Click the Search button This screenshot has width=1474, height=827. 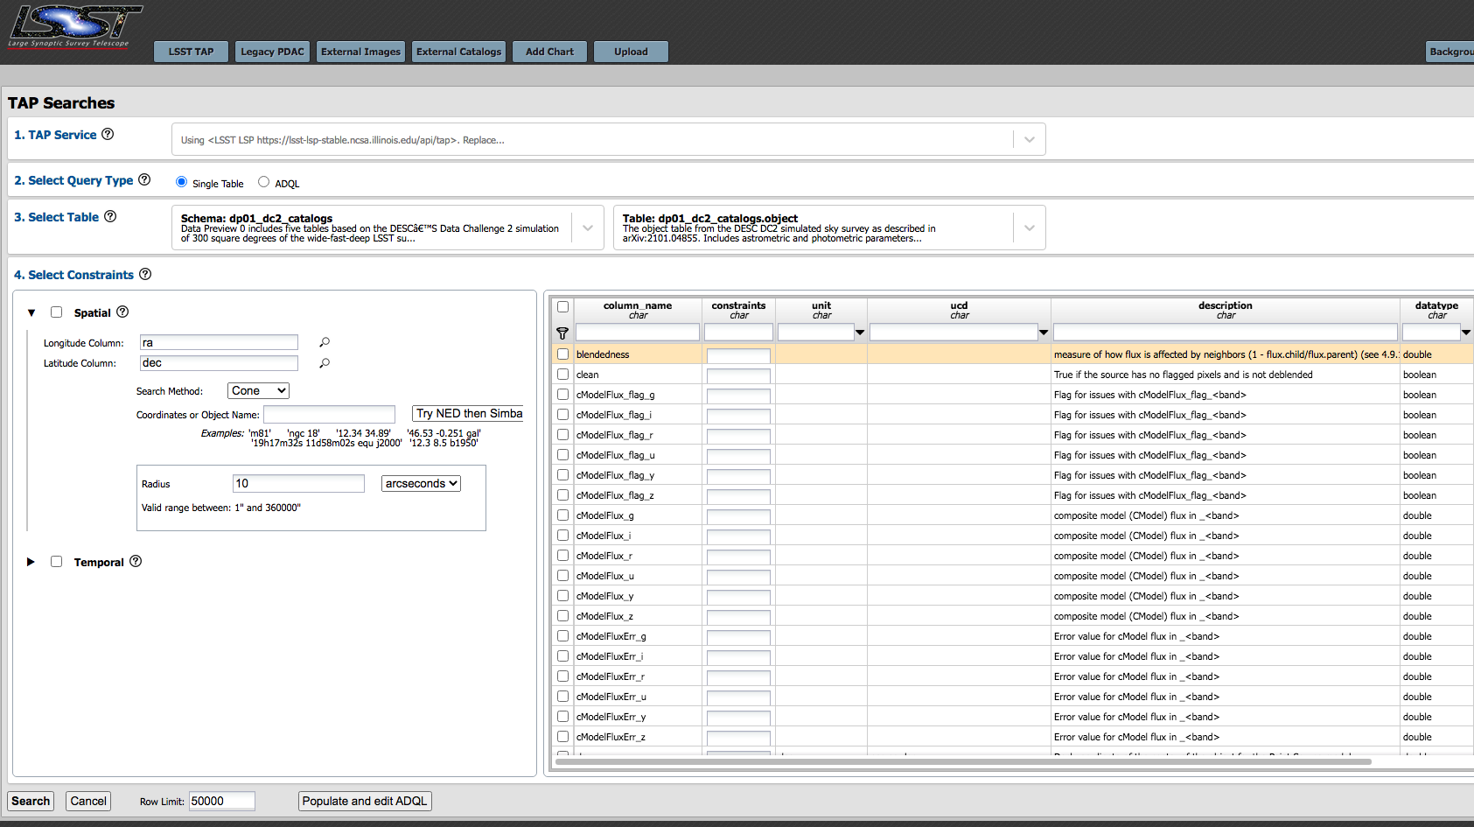(x=31, y=801)
